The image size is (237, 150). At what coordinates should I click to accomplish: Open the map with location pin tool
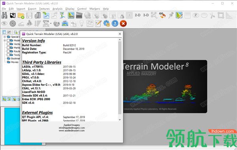click(x=13, y=15)
